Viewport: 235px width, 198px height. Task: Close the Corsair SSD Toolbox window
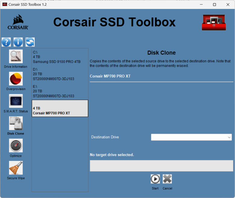tap(228, 5)
